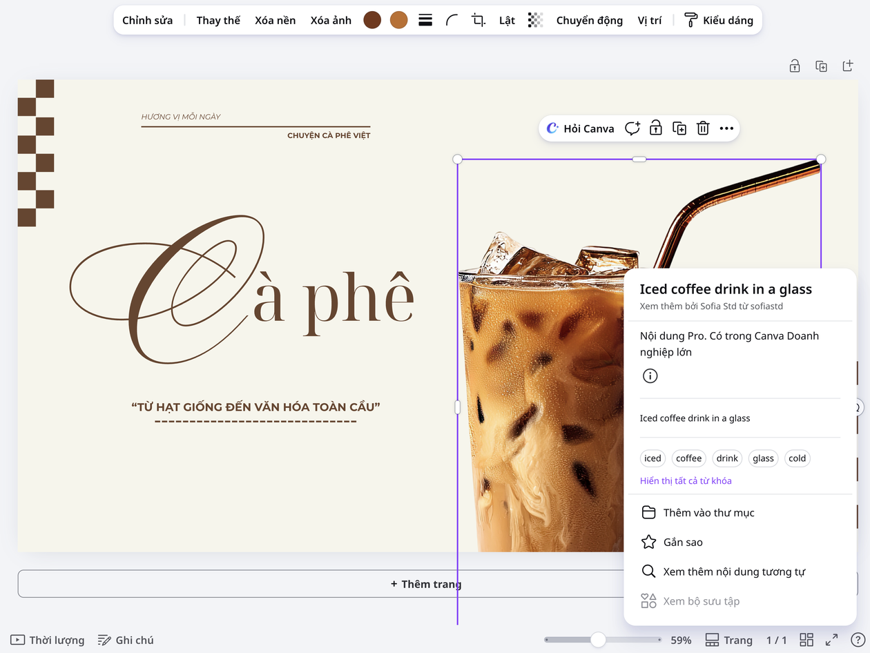Open the corner rounding tool
870x653 pixels.
click(x=452, y=20)
